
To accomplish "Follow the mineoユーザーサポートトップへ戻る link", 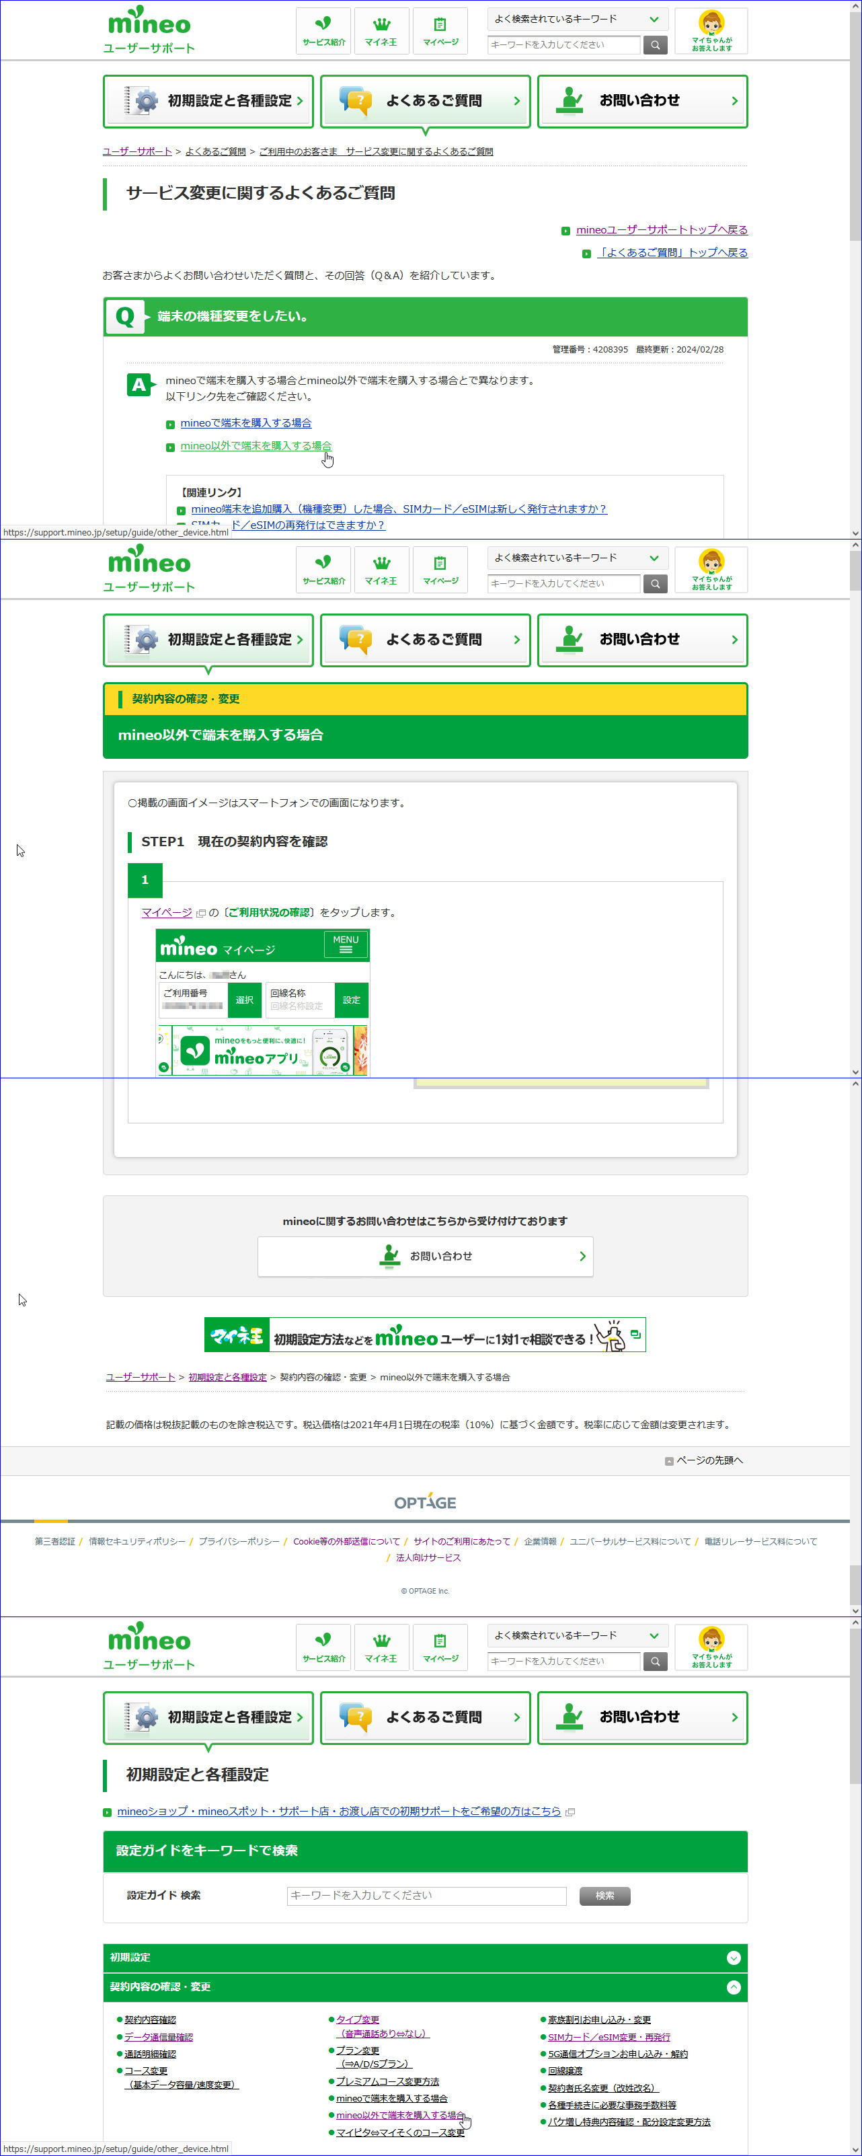I will [x=661, y=230].
